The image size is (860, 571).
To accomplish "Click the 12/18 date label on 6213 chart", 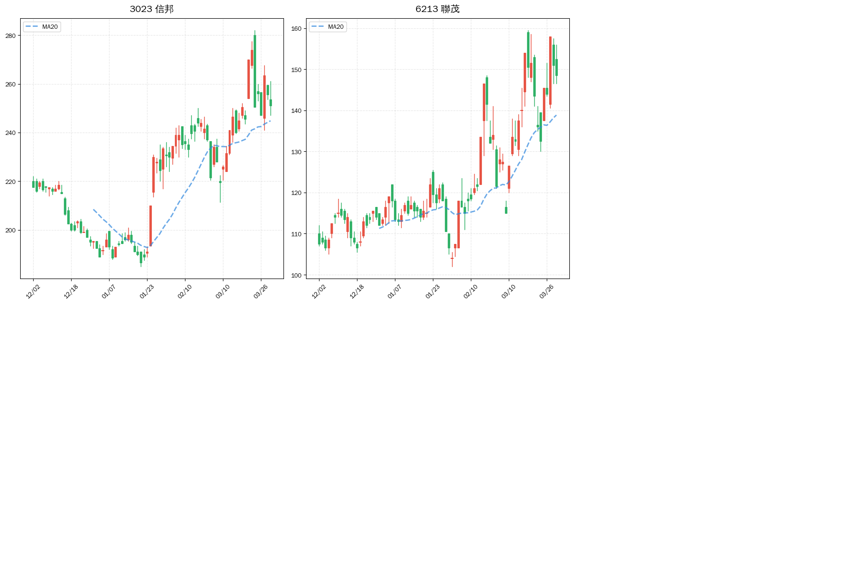I will tap(356, 292).
